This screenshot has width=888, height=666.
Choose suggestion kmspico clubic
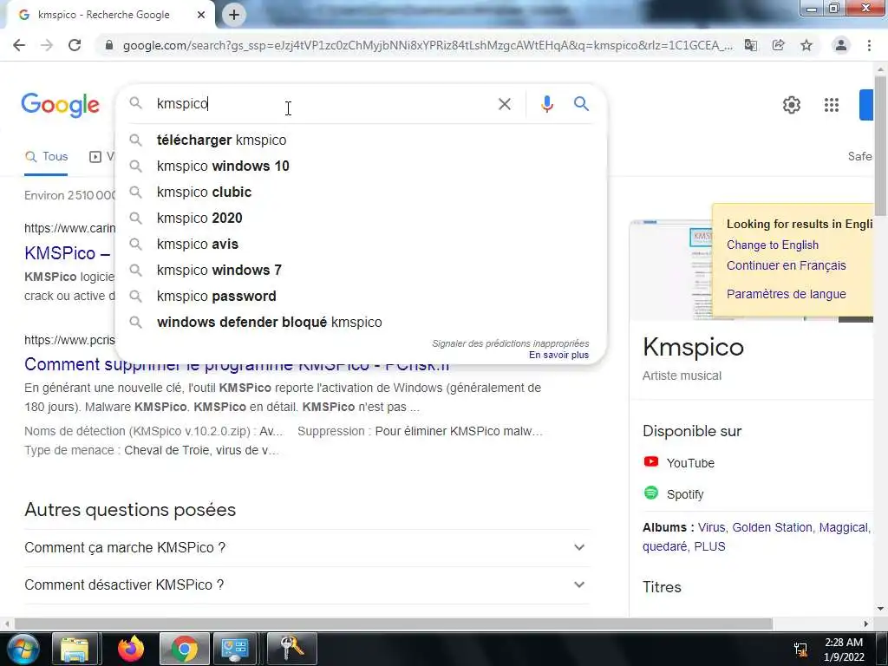point(360,192)
